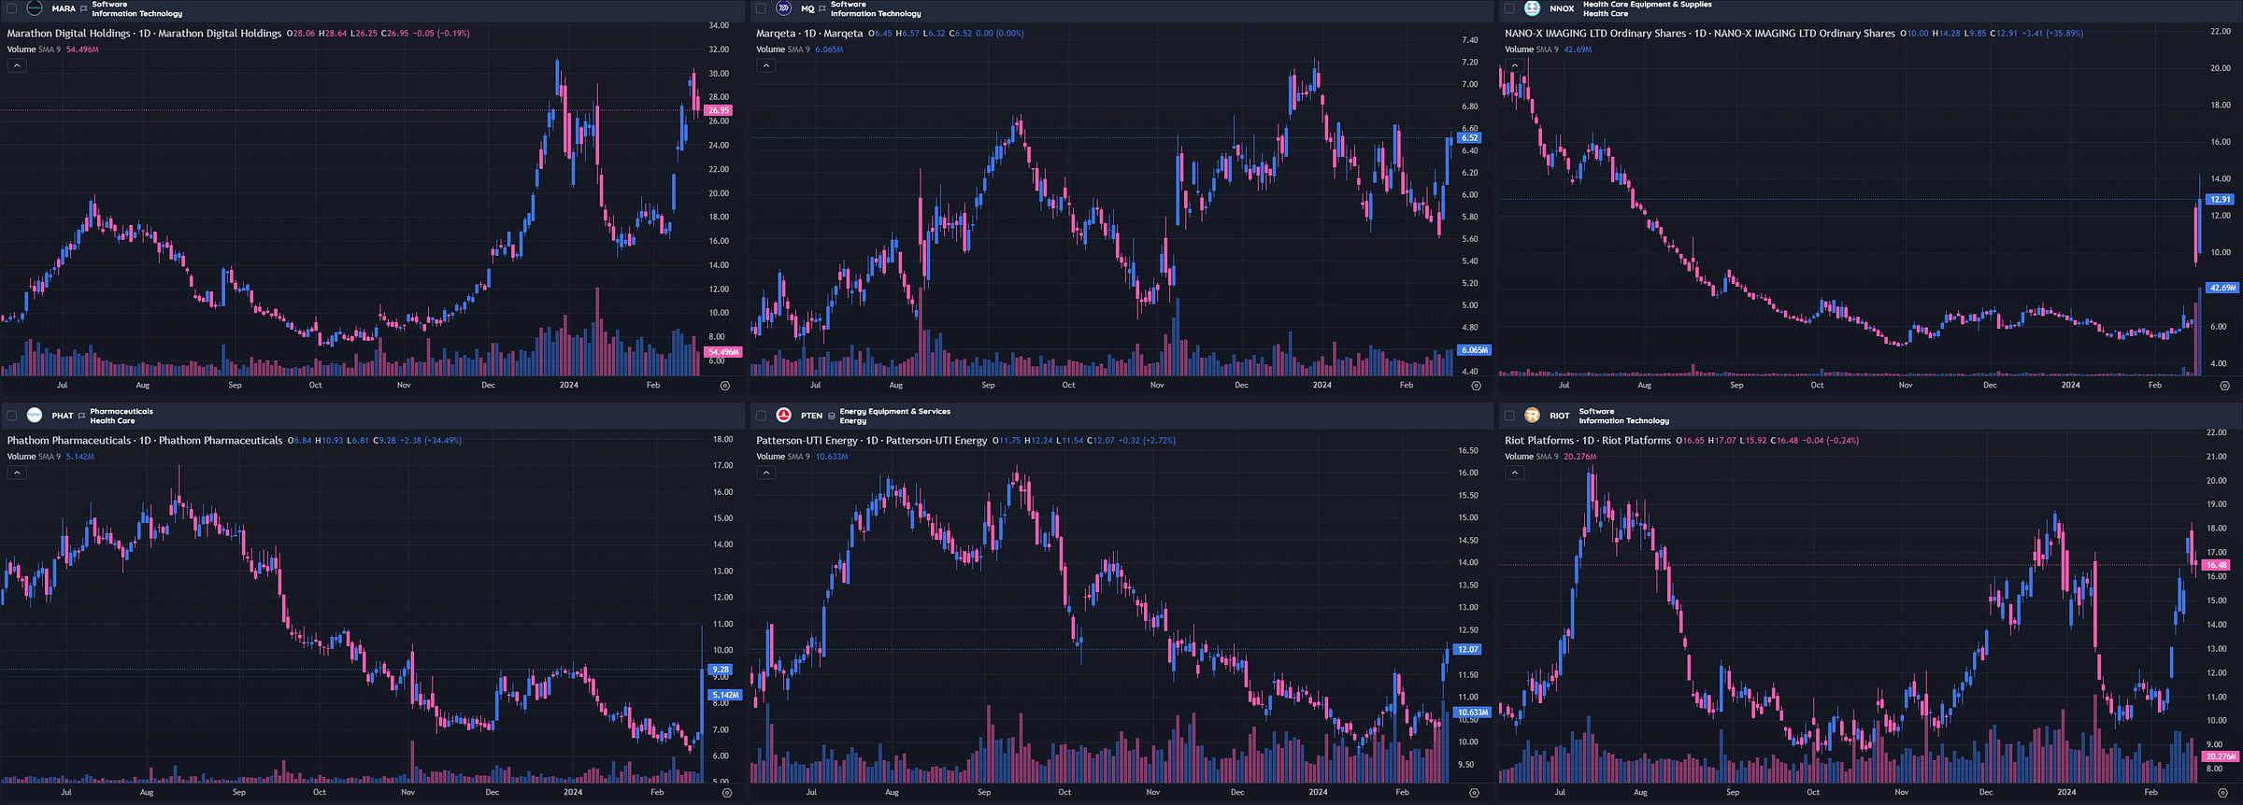Flag the MQ symbol
Image resolution: width=2243 pixels, height=805 pixels.
(x=821, y=8)
